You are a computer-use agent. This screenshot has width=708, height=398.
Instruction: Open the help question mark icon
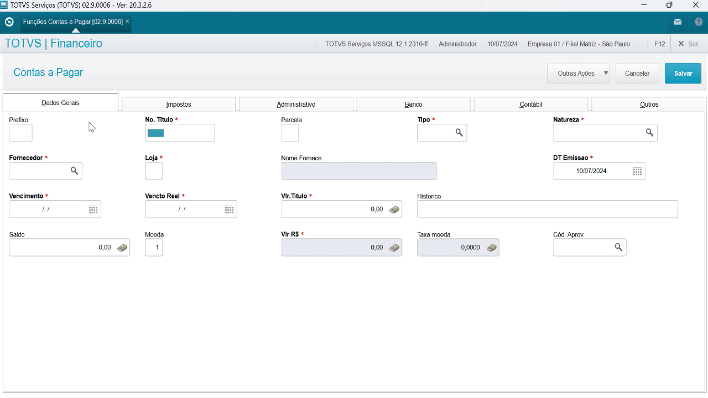[x=698, y=22]
